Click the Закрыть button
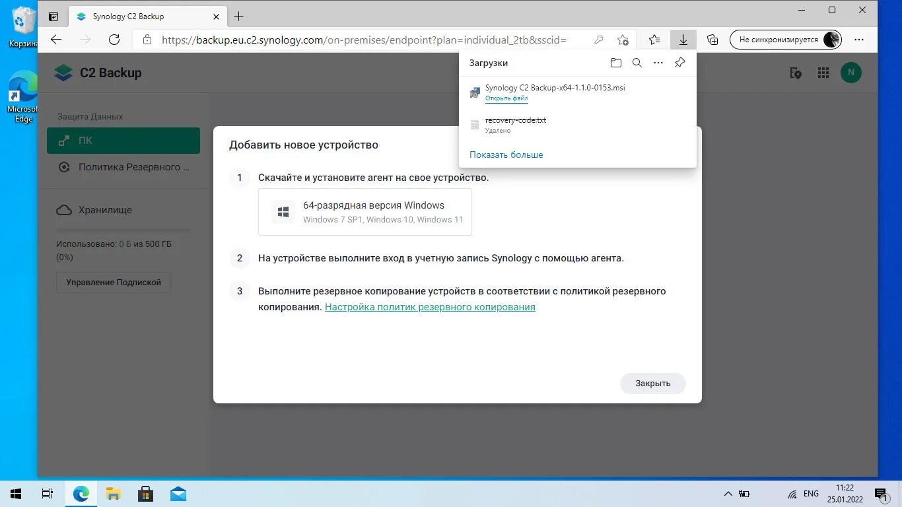This screenshot has width=902, height=507. click(x=652, y=383)
